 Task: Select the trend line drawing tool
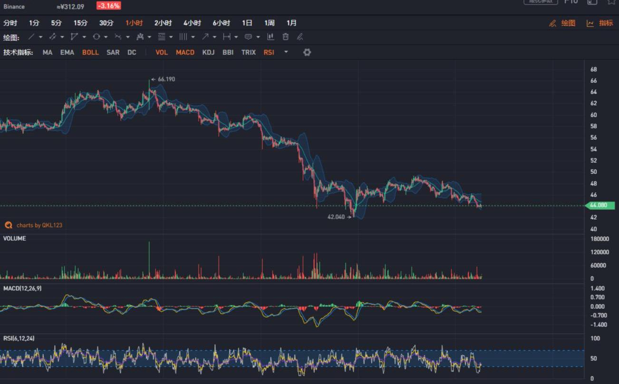tap(31, 37)
